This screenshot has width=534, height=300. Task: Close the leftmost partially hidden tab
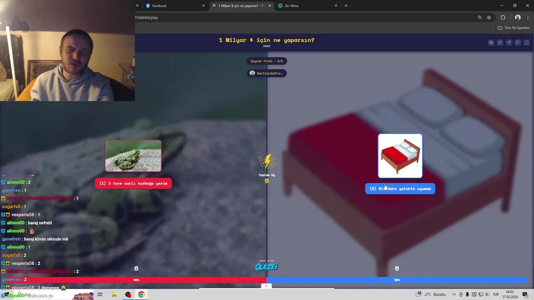pyautogui.click(x=137, y=6)
